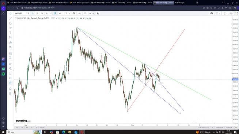Open the chart layout dropdown arrow
This screenshot has height=134, width=239.
[x=220, y=14]
